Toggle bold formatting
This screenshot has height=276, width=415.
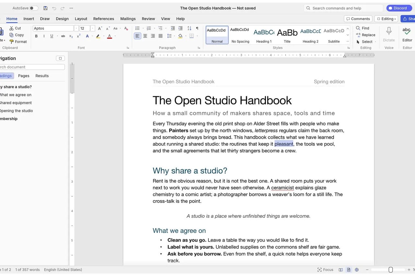point(36,36)
